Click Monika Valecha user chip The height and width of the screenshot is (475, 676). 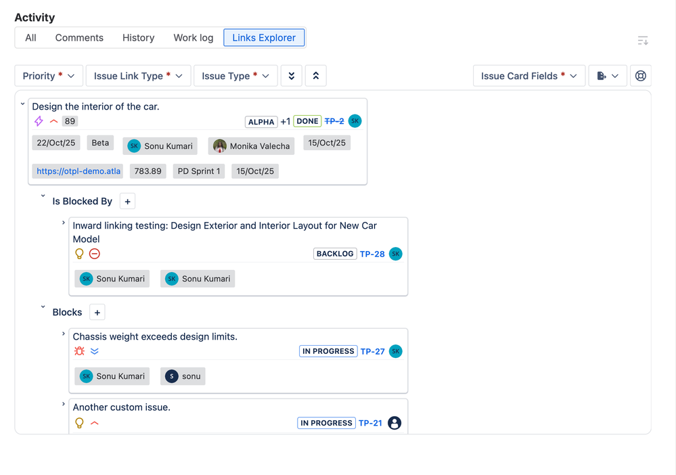pyautogui.click(x=251, y=146)
